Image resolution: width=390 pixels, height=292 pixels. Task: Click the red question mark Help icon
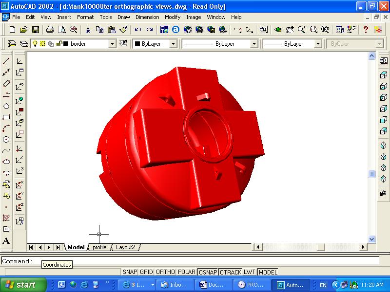tap(365, 30)
